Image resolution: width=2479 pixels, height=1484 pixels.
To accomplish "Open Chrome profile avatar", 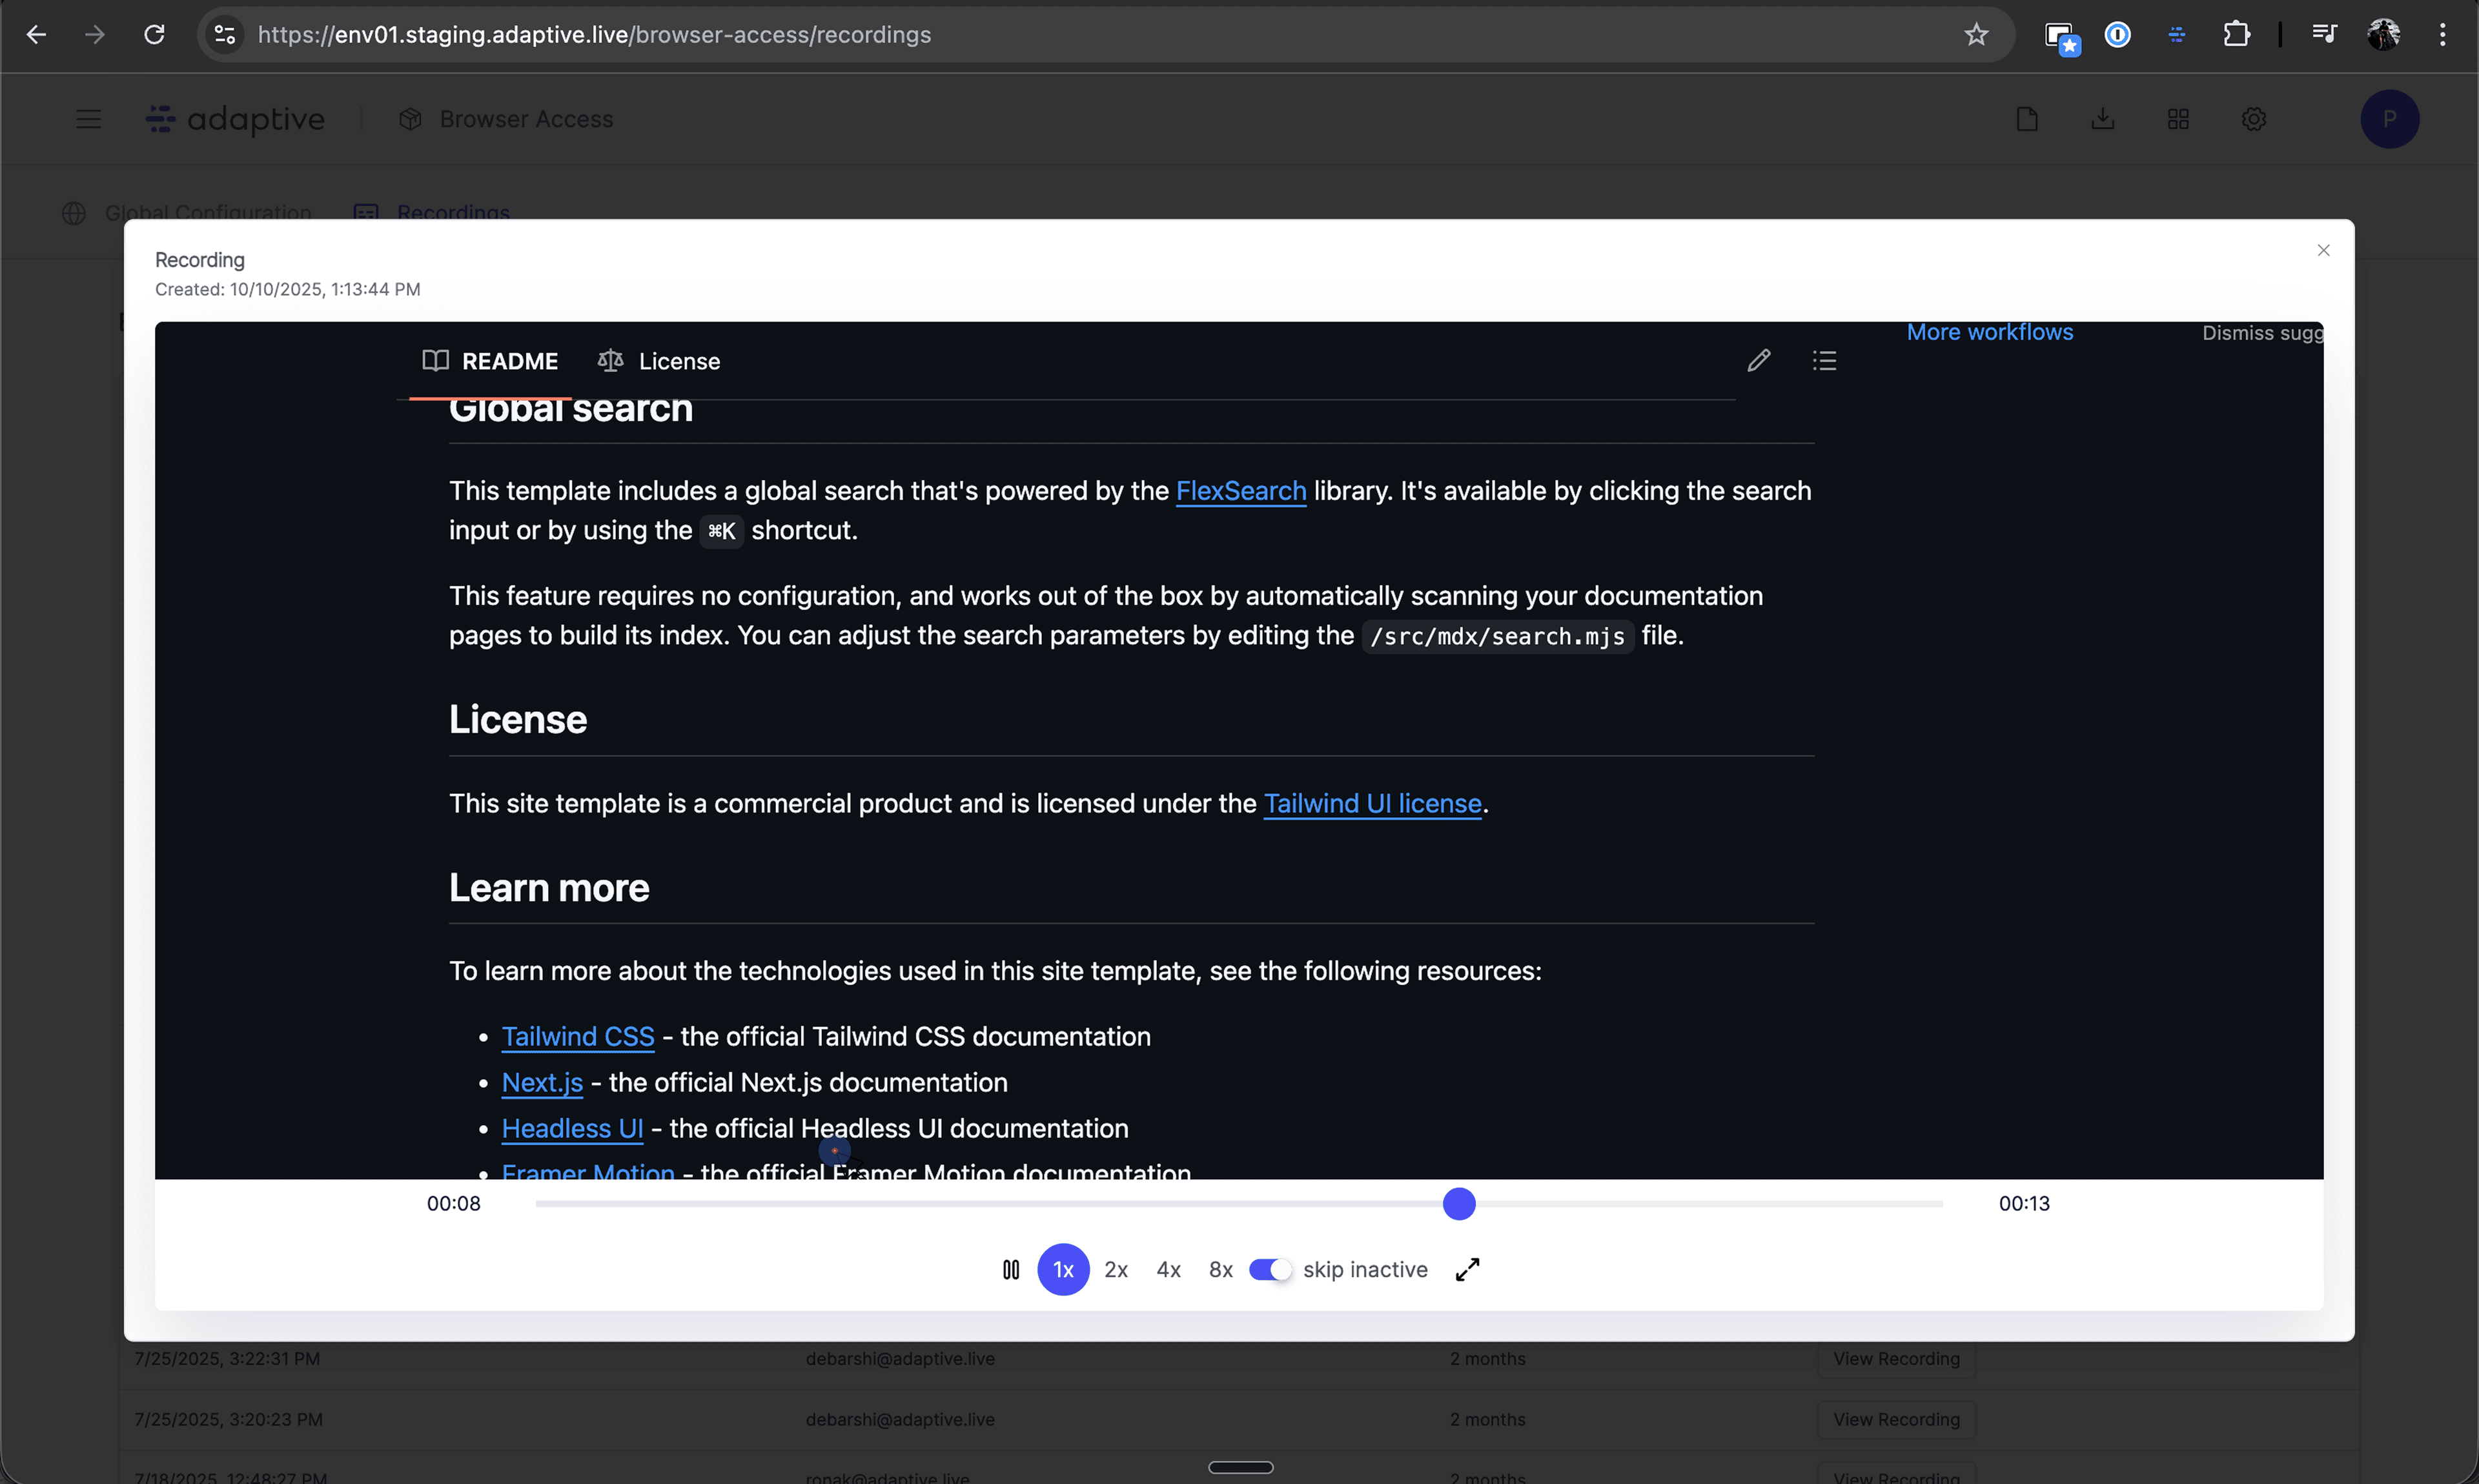I will click(x=2383, y=35).
